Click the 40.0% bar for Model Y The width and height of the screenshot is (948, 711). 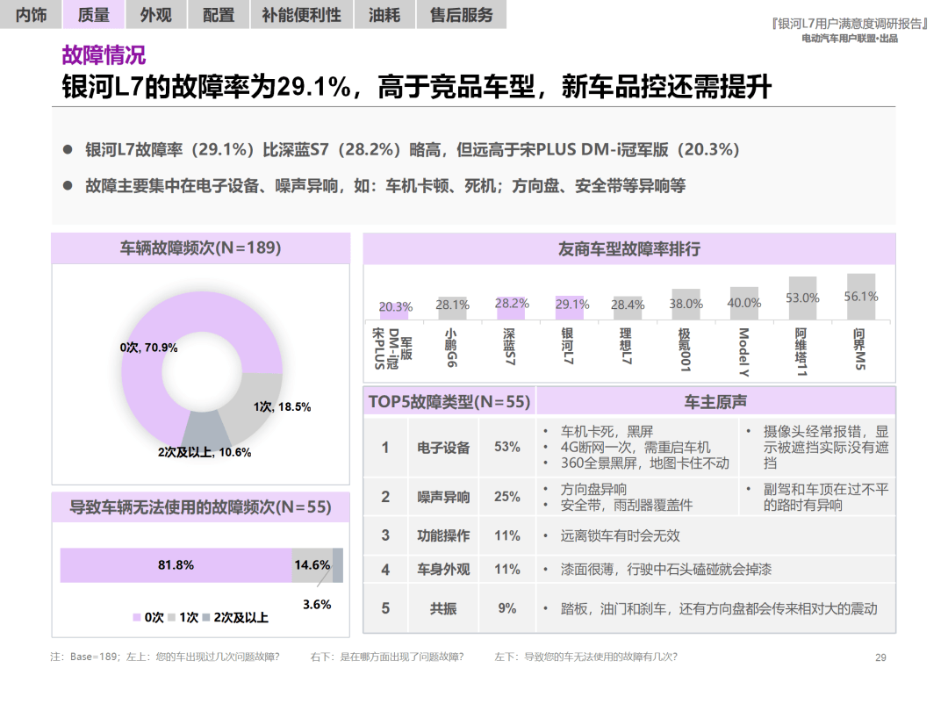pos(743,303)
